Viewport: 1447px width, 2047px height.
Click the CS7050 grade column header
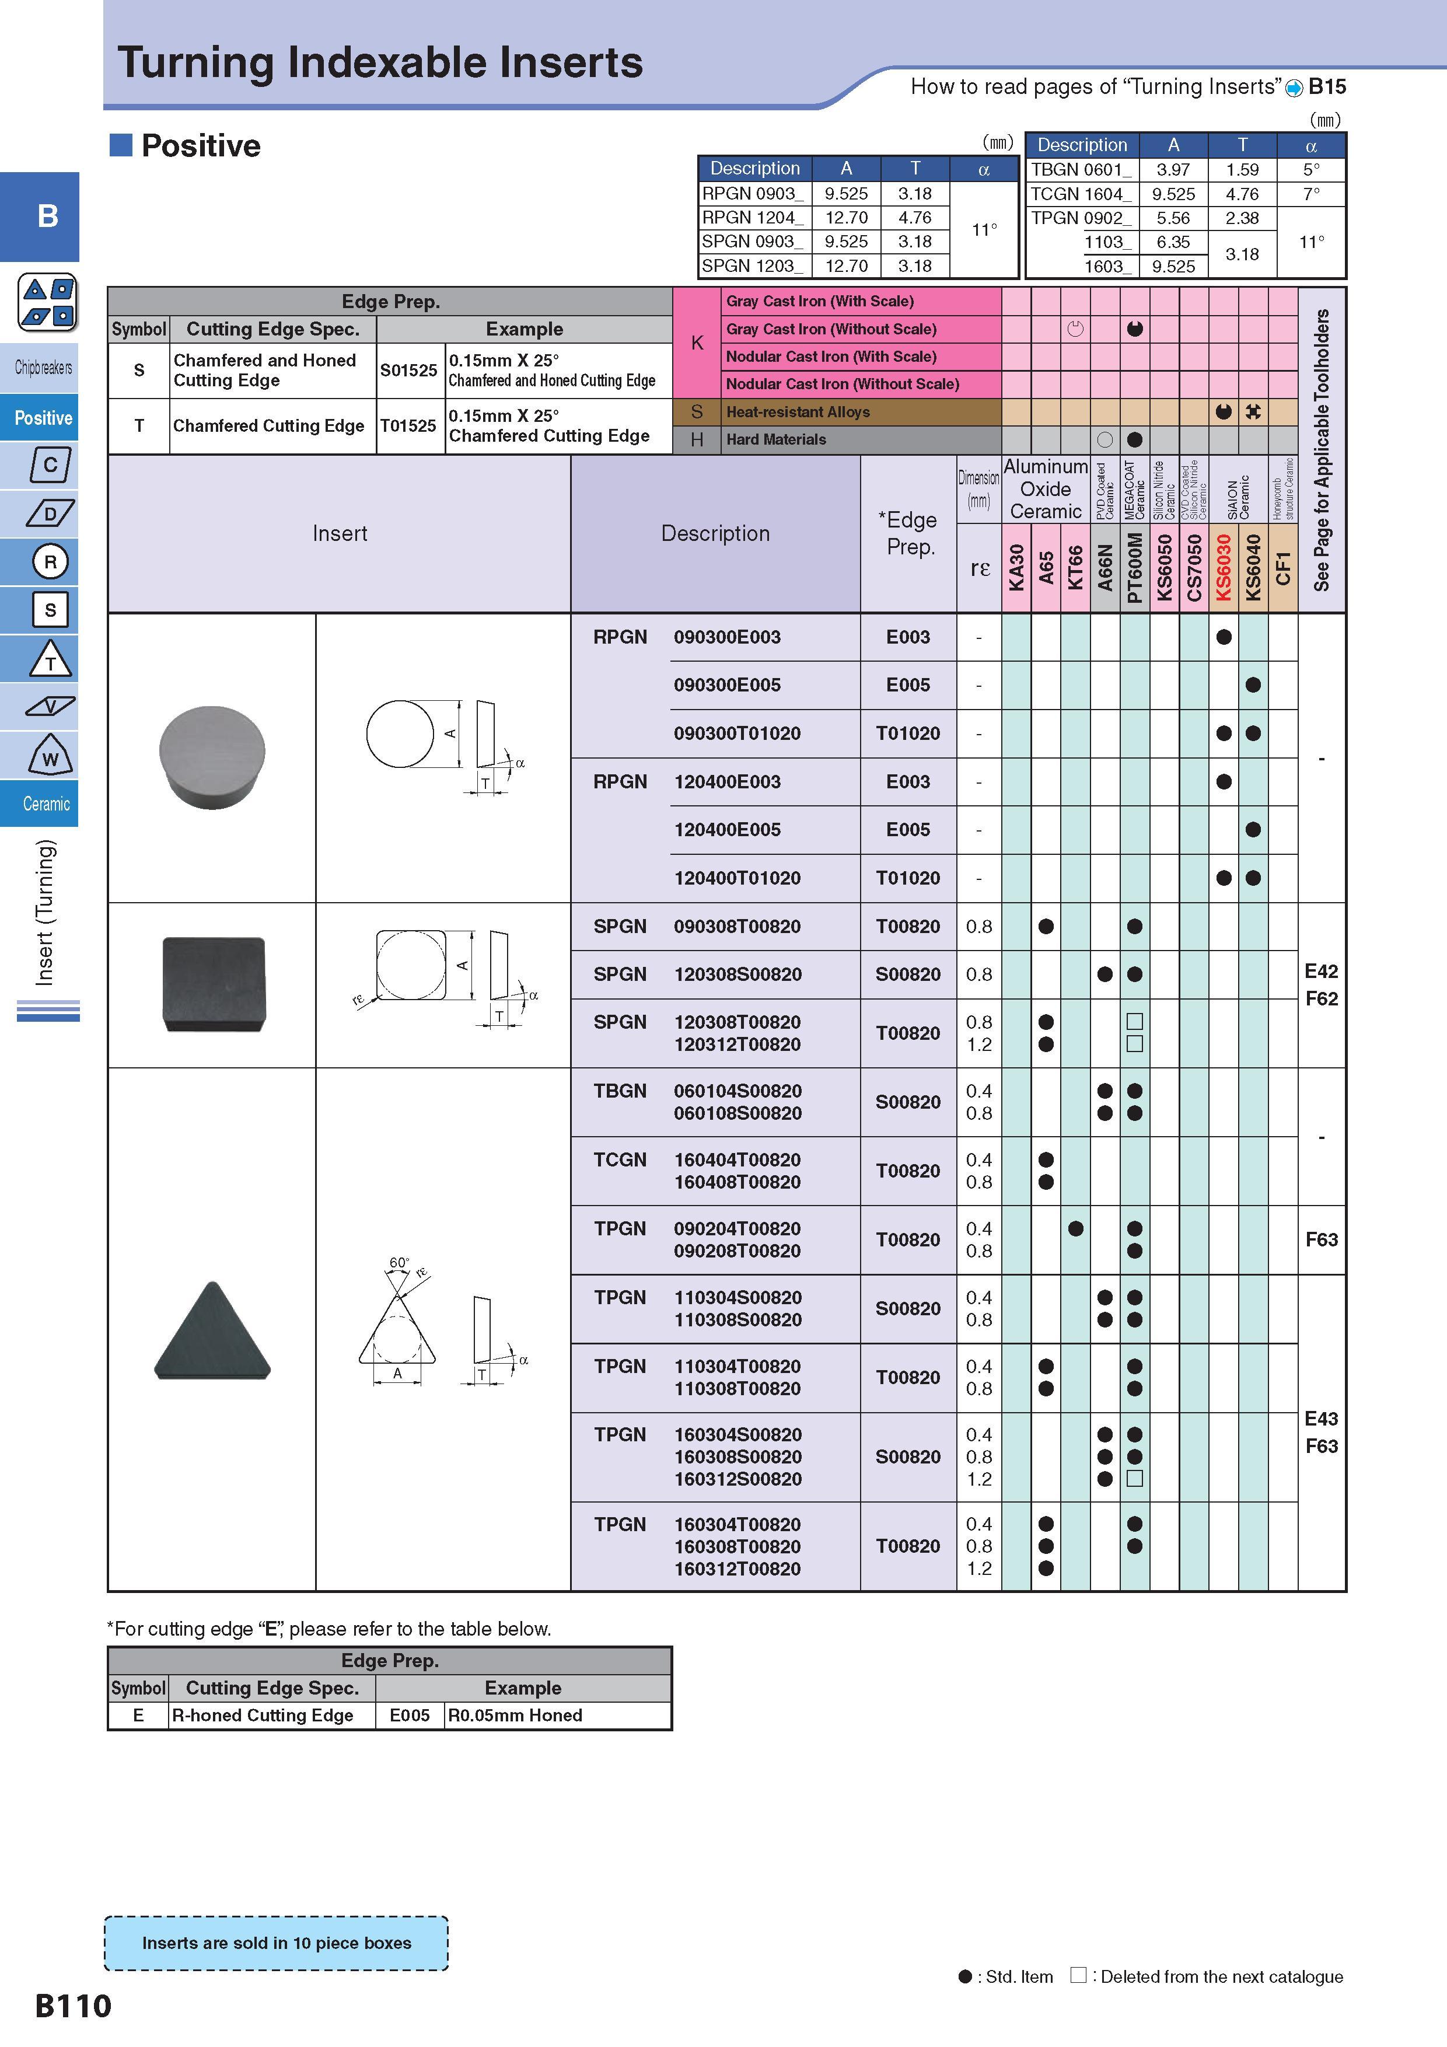(x=1194, y=568)
